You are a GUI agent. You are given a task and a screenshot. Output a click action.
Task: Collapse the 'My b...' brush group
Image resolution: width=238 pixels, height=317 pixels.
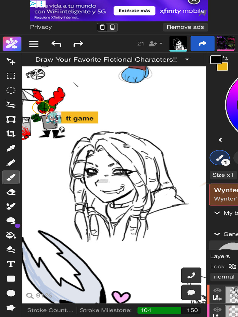[x=217, y=213]
